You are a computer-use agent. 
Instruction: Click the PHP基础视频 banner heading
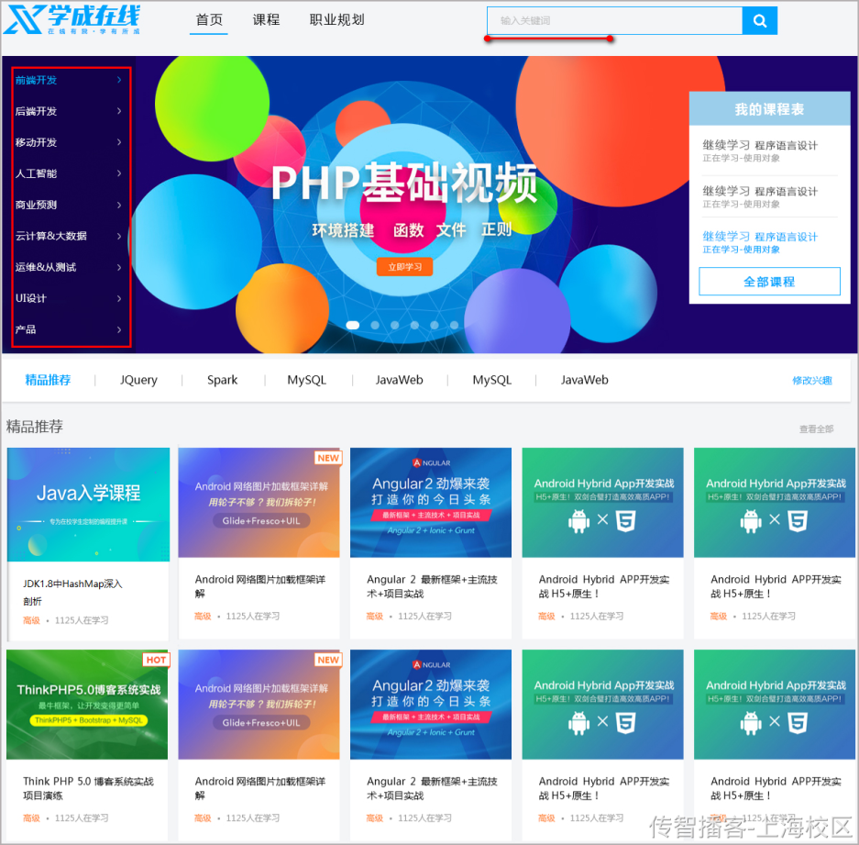(x=404, y=183)
